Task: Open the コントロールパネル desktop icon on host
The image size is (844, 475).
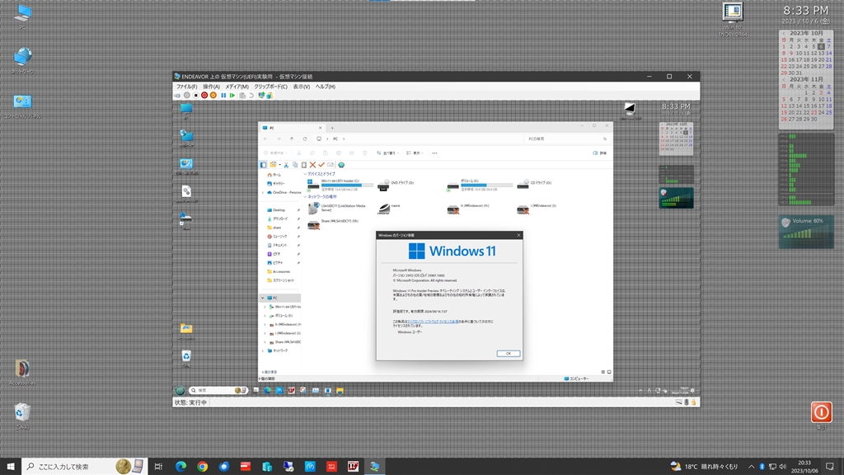Action: pos(22,106)
